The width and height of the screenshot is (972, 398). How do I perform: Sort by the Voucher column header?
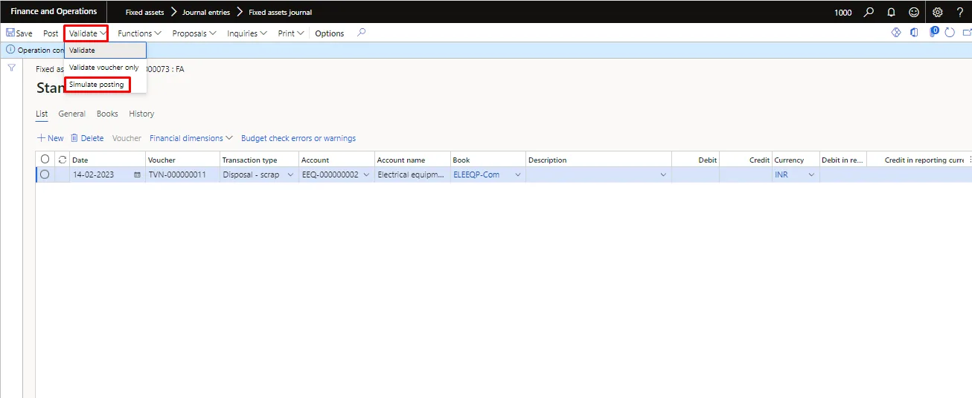coord(182,160)
